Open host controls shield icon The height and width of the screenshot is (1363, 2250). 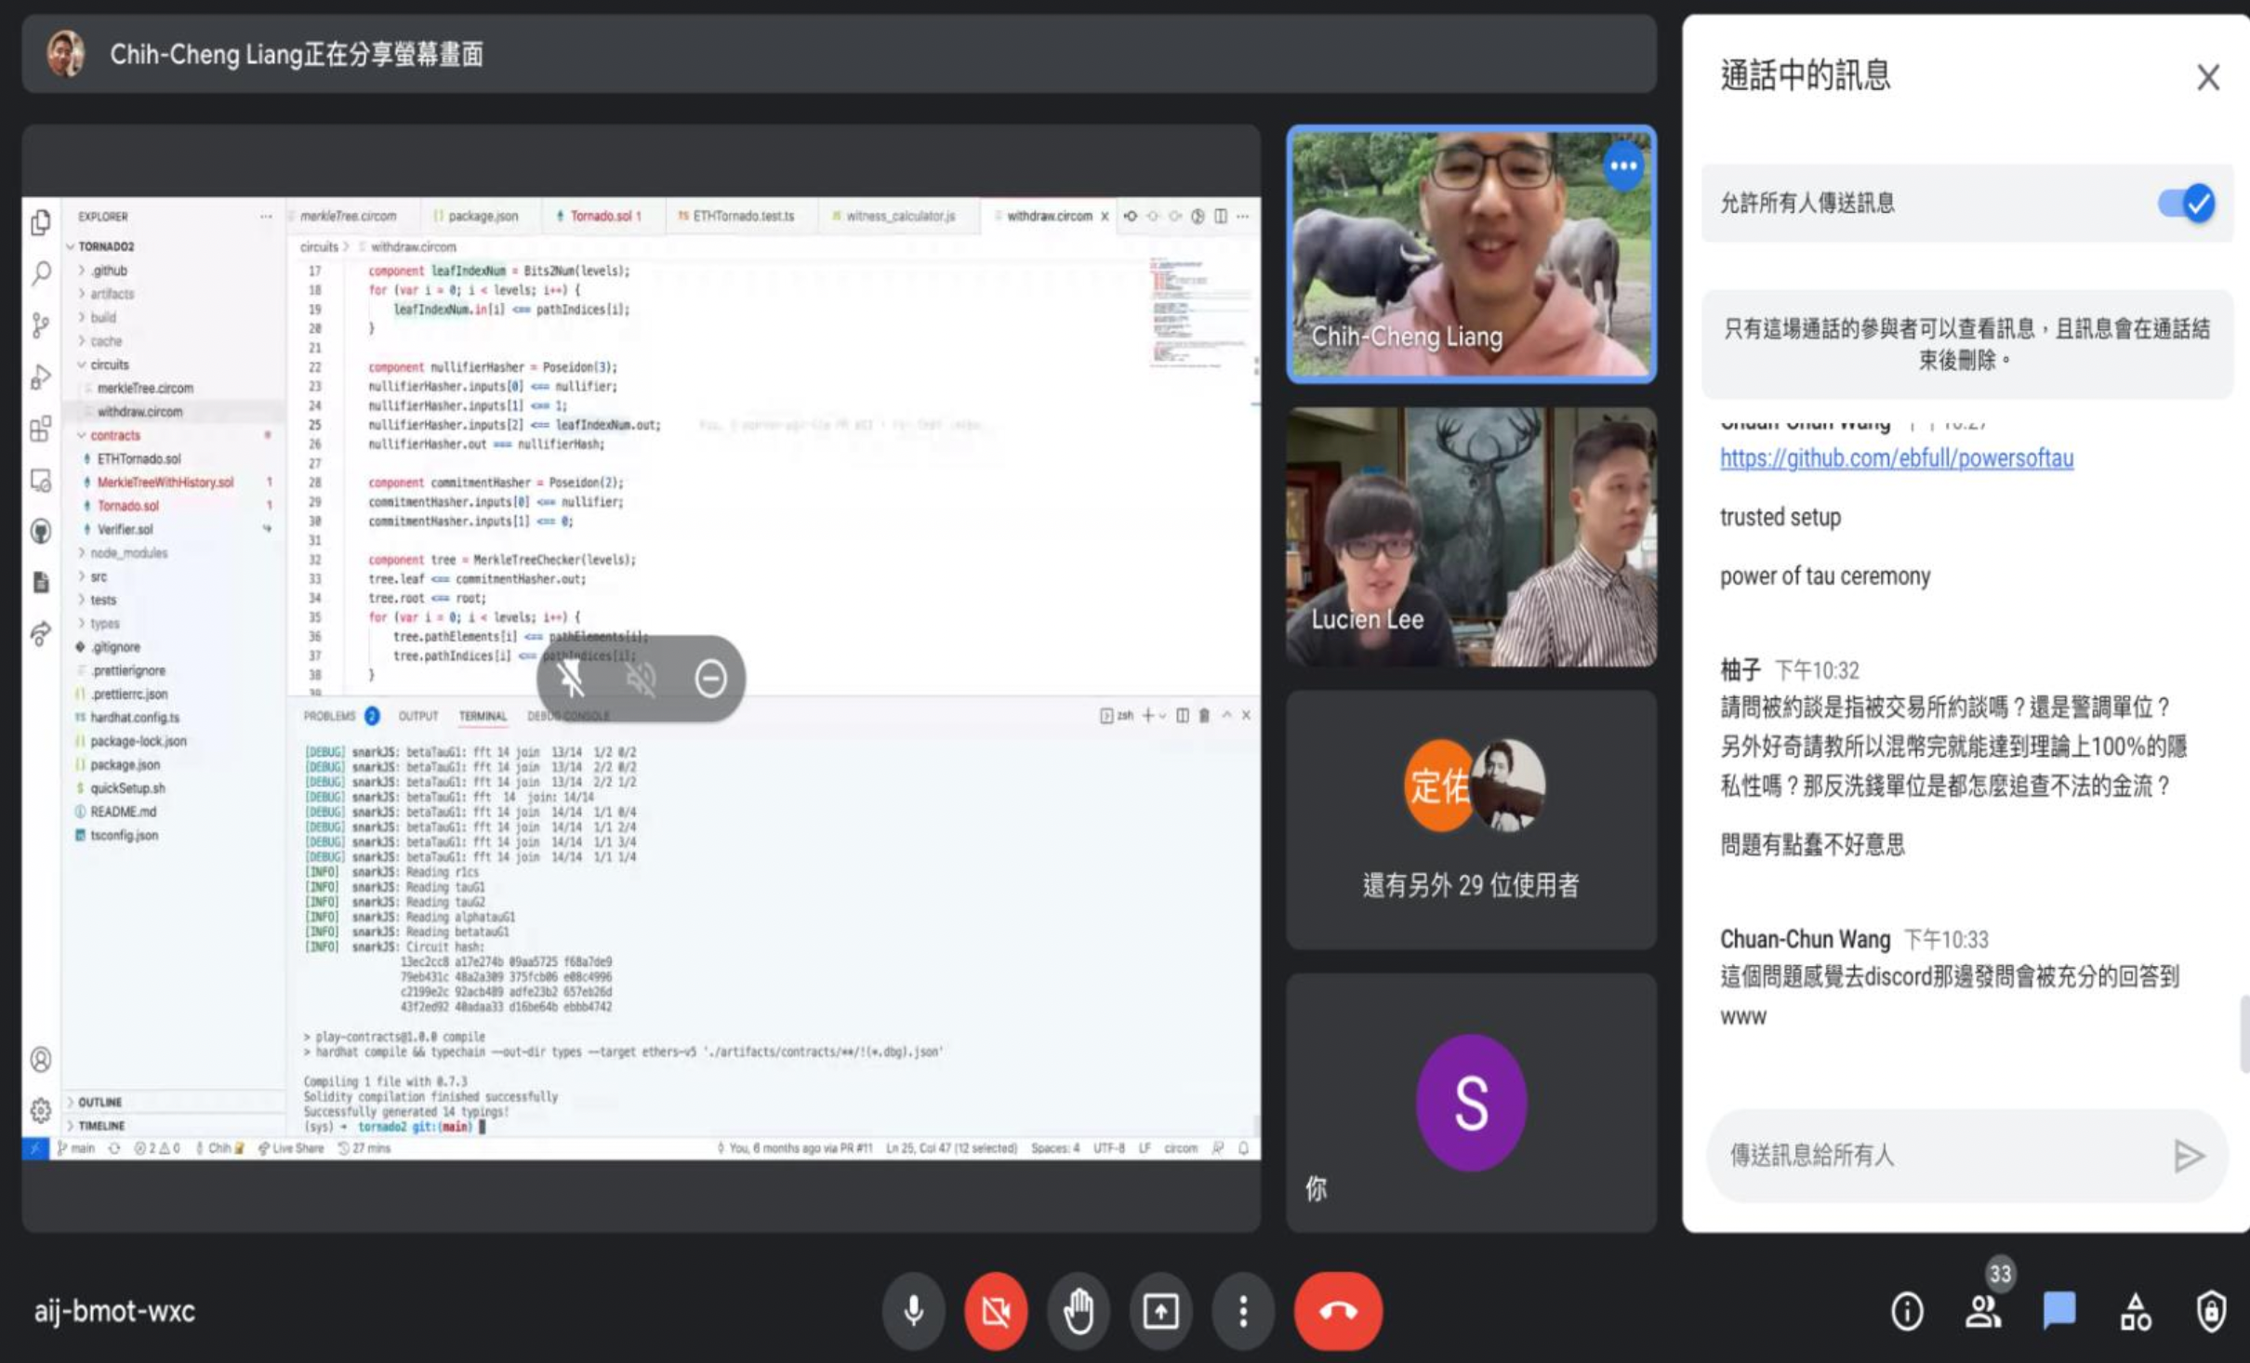pyautogui.click(x=2210, y=1312)
